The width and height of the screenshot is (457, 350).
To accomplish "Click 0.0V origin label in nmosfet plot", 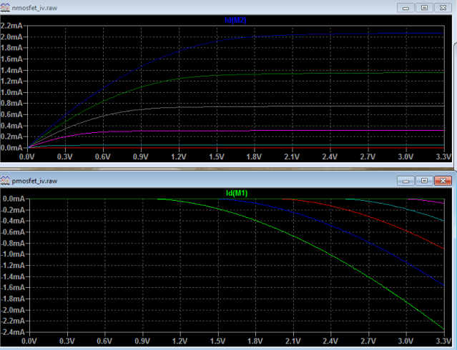I will tap(27, 156).
